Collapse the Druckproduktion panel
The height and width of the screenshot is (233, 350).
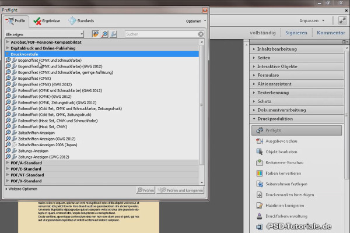click(x=297, y=119)
